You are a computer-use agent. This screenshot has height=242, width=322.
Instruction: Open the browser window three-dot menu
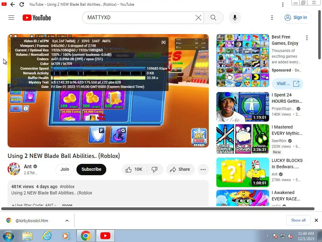coord(283,4)
